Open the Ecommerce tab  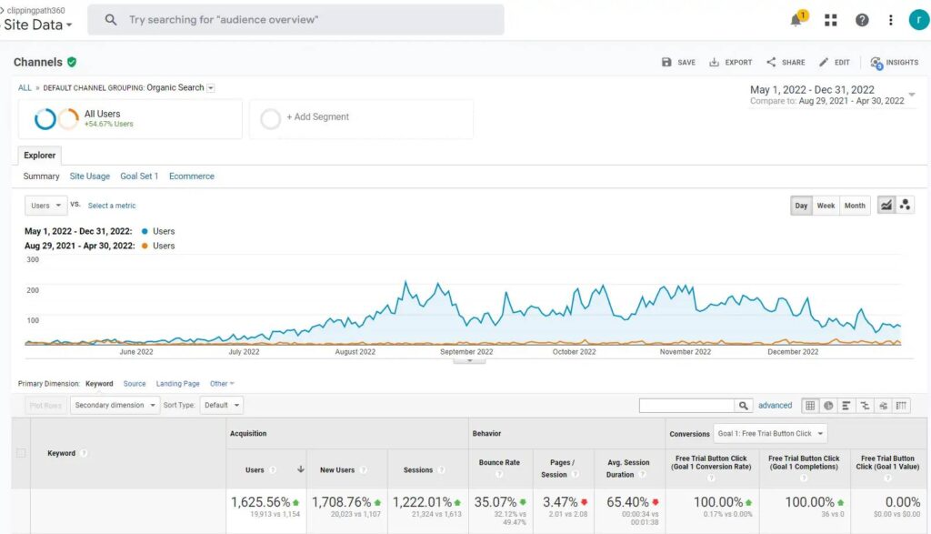192,176
